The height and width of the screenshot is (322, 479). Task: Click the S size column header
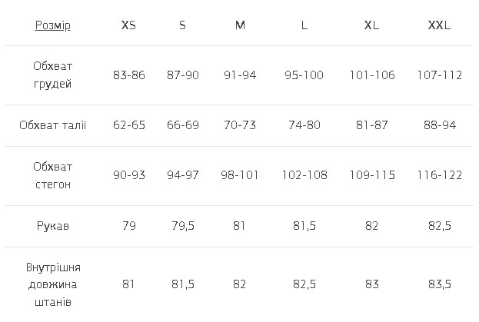[x=182, y=25]
